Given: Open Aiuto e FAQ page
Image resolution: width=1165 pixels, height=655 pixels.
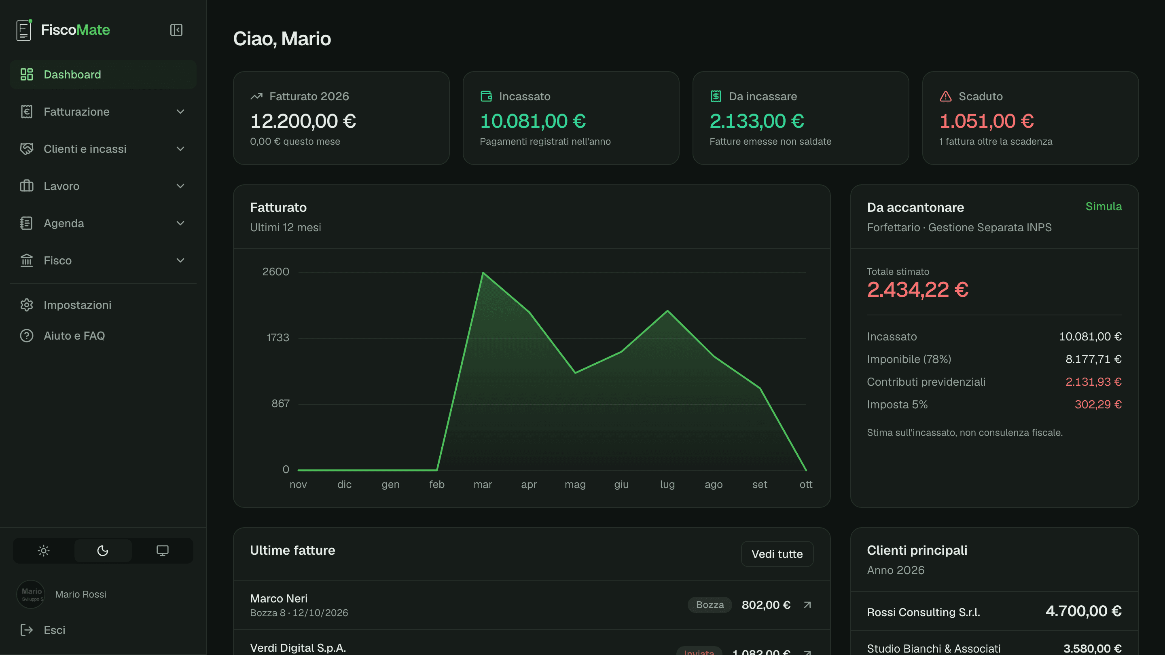Looking at the screenshot, I should click(x=103, y=336).
